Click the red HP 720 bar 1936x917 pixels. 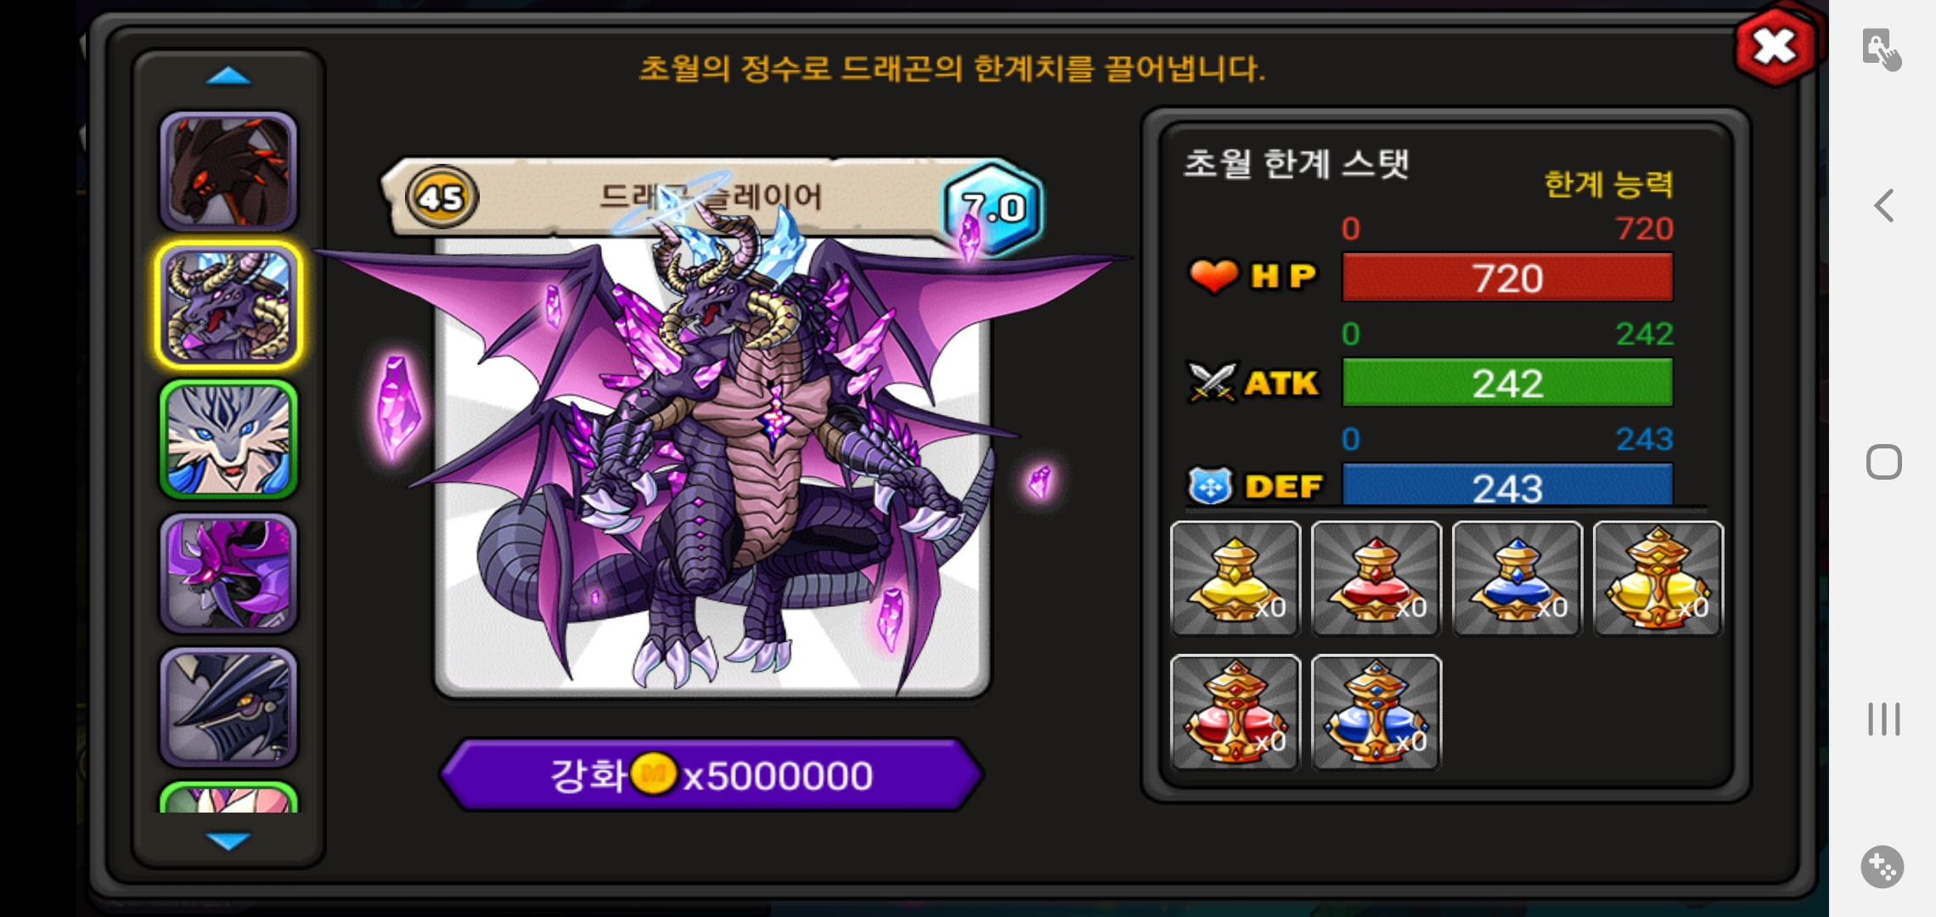click(x=1507, y=278)
